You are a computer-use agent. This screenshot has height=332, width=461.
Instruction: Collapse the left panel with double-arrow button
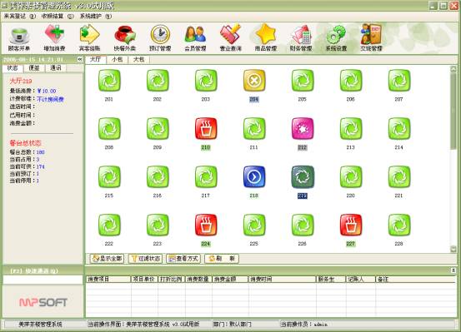coord(80,60)
